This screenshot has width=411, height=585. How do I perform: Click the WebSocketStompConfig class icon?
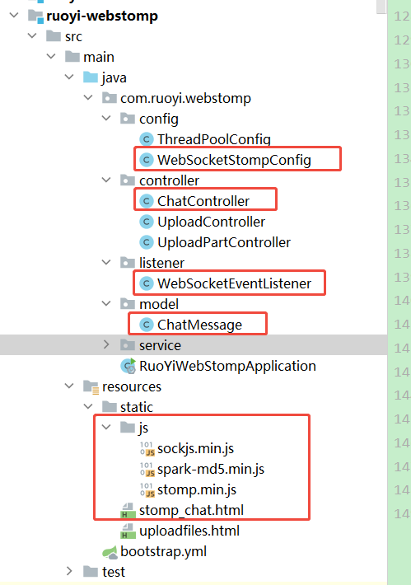click(147, 160)
